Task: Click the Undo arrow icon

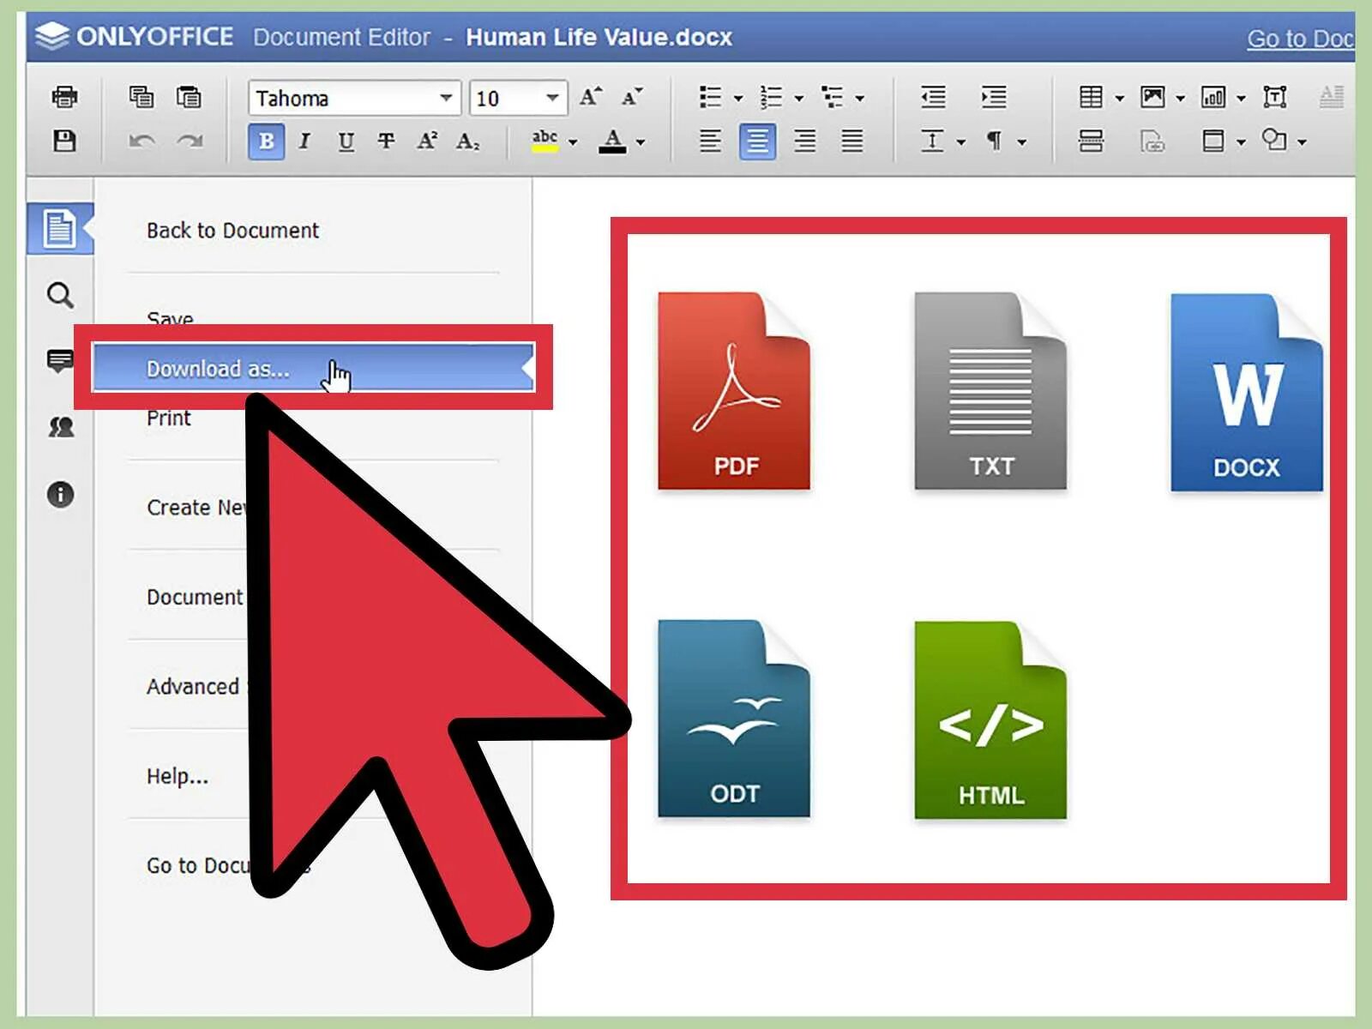Action: coord(141,141)
